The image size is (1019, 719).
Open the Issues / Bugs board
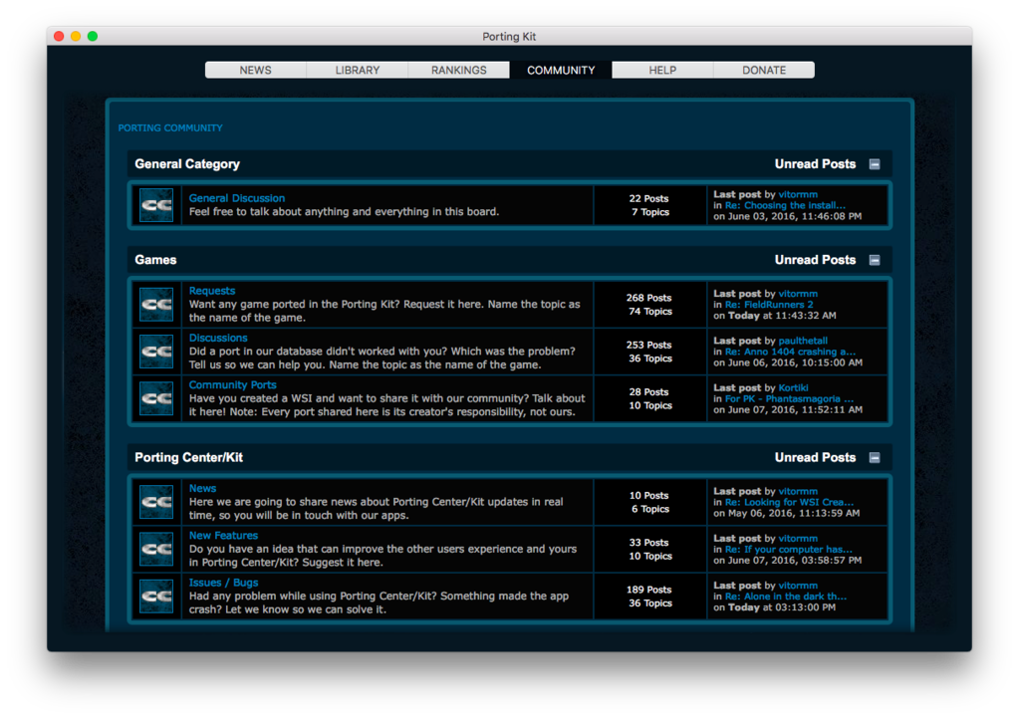[x=223, y=583]
